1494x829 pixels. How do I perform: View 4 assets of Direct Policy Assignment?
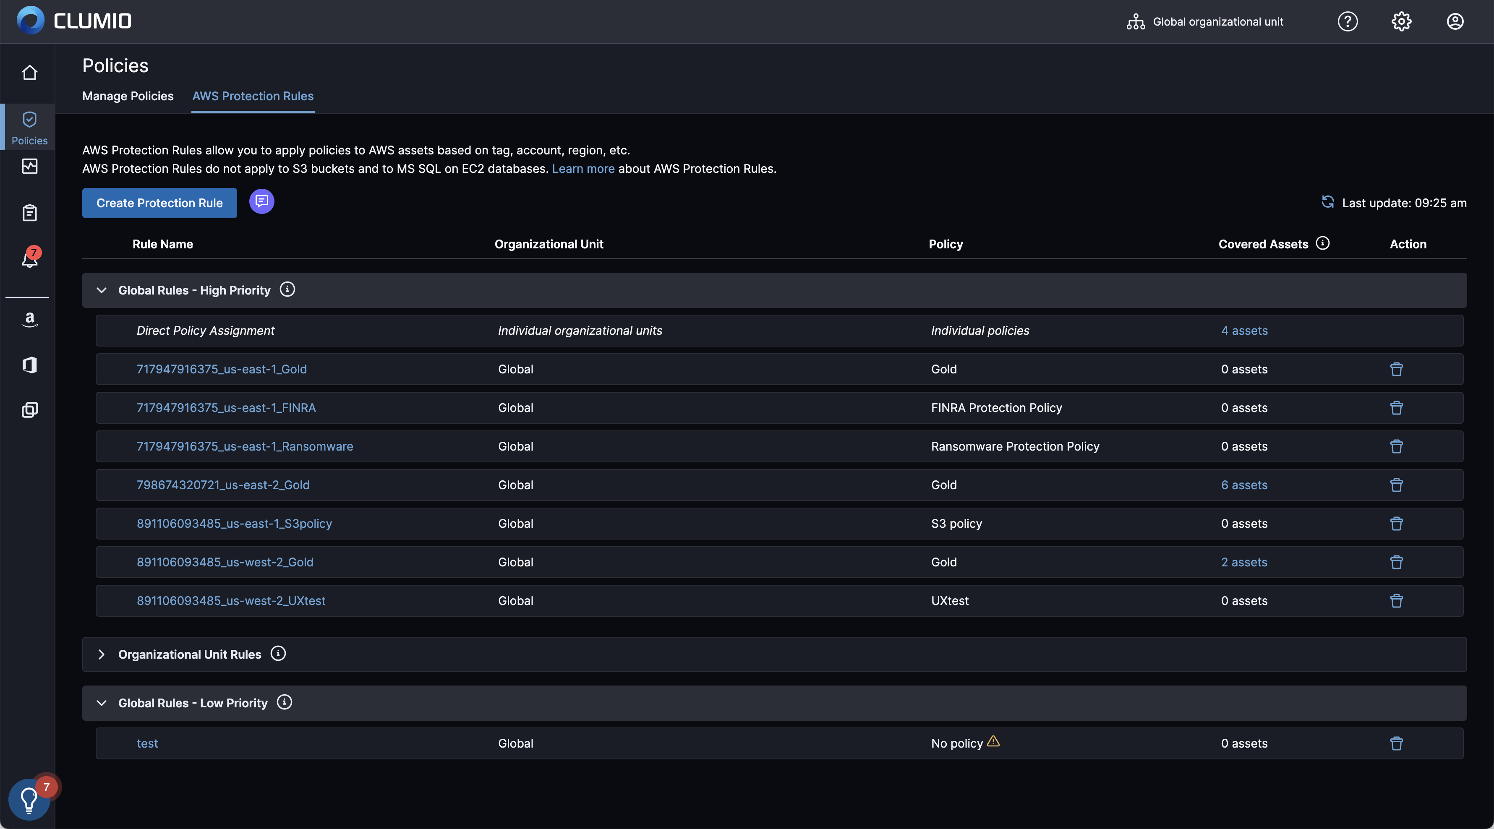1244,331
